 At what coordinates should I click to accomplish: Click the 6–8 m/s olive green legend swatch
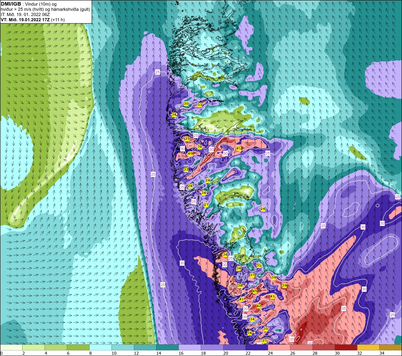tap(78, 348)
